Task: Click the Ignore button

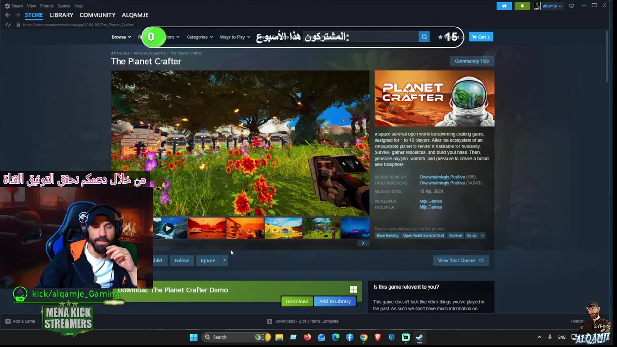Action: click(x=208, y=260)
